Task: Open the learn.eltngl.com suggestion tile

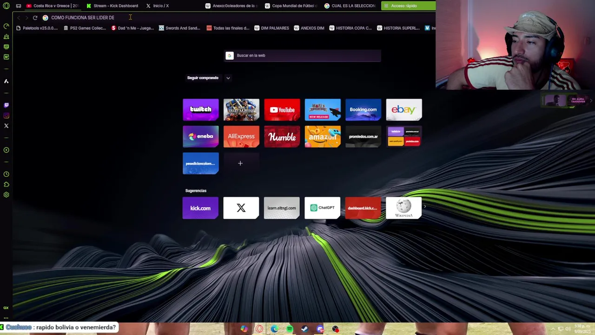Action: coord(282,208)
